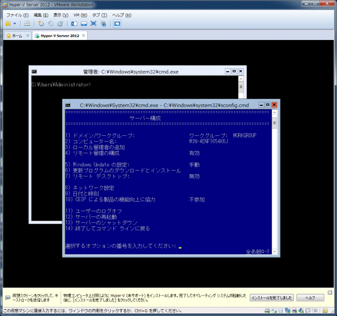Click the ネットワーク設定 option line
This screenshot has height=316, width=337.
point(90,188)
